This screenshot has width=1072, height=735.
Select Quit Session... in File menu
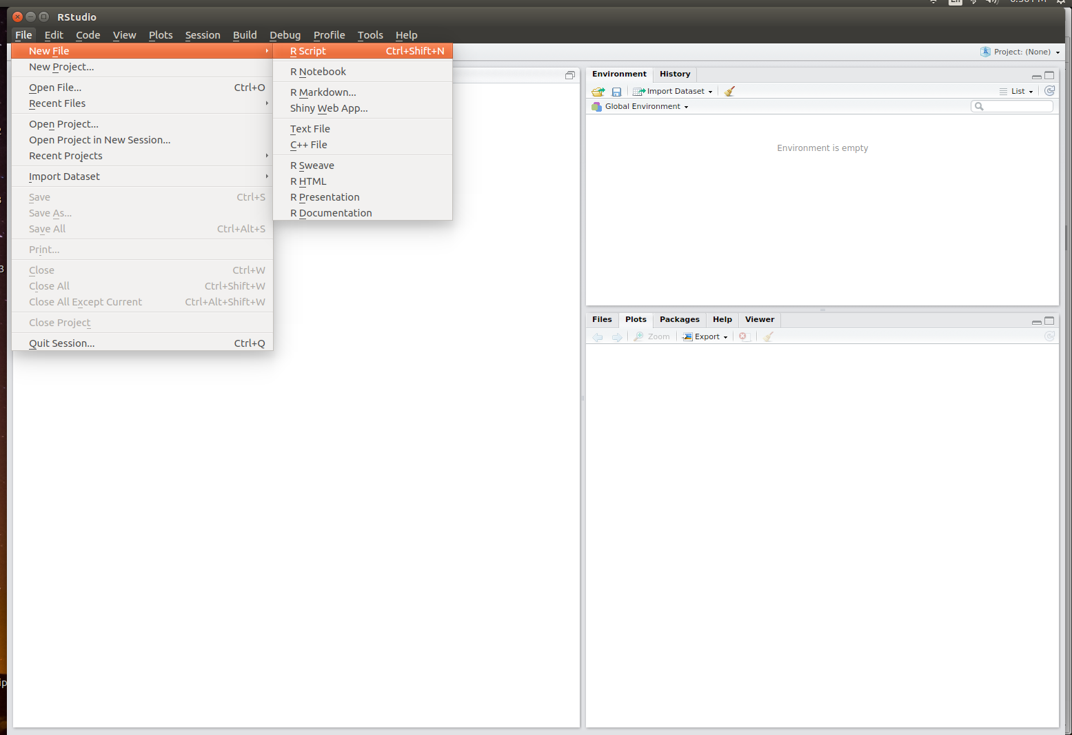tap(142, 343)
